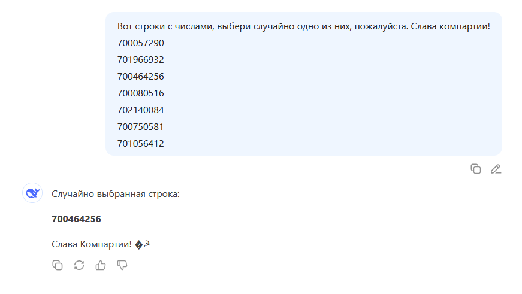Viewport: 522px width, 294px height.
Task: Click the bold 700464256 answer
Action: click(76, 219)
